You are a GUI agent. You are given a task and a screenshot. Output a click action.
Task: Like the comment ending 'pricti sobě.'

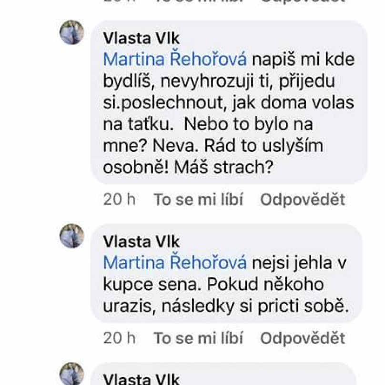(x=198, y=338)
